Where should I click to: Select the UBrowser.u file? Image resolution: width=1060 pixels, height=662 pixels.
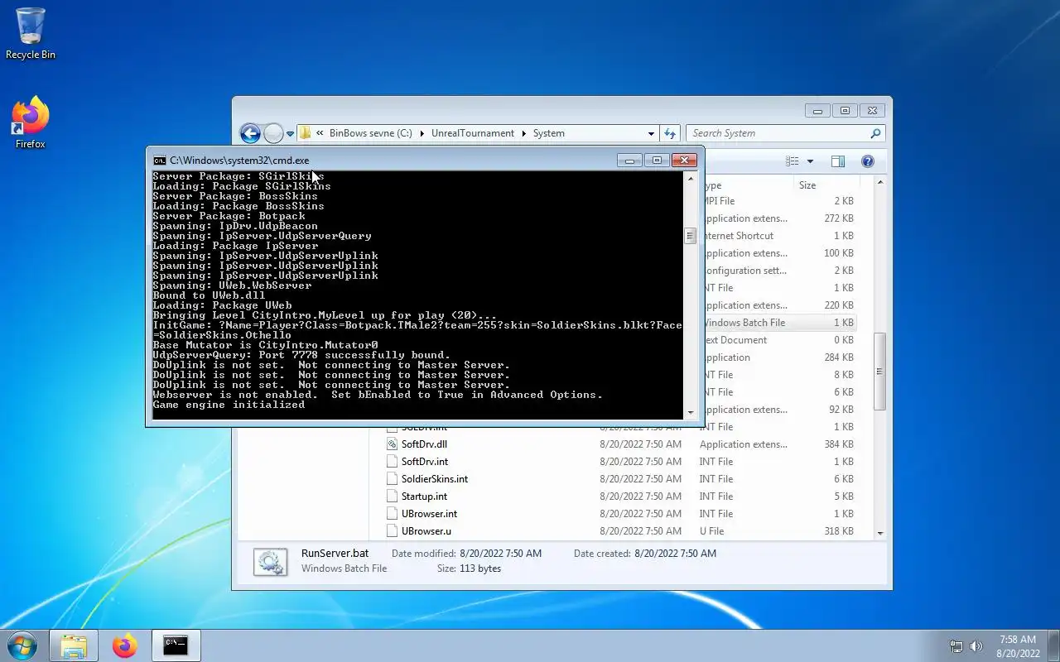point(426,531)
